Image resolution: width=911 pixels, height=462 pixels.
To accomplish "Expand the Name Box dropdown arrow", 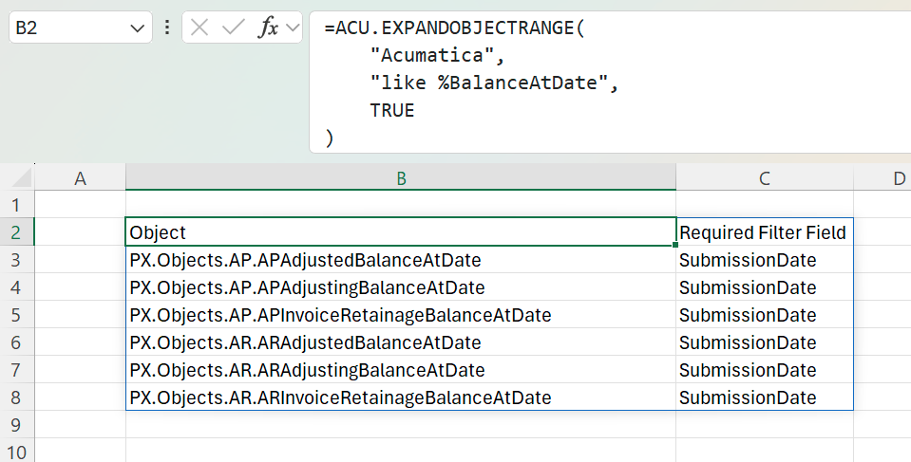I will 137,28.
